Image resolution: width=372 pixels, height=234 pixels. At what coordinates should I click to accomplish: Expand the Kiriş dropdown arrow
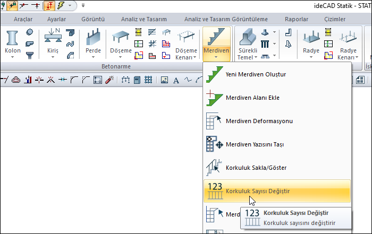[x=53, y=57]
